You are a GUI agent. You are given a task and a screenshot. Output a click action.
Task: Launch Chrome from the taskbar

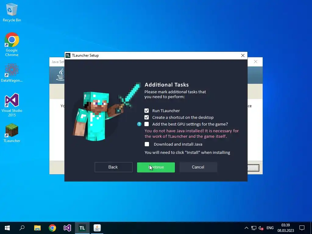(x=52, y=228)
